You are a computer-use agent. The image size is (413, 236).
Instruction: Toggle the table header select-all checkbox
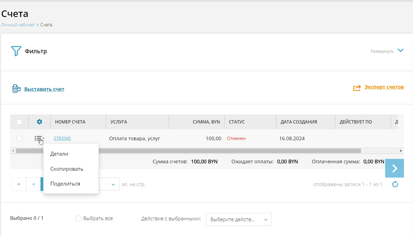19,122
